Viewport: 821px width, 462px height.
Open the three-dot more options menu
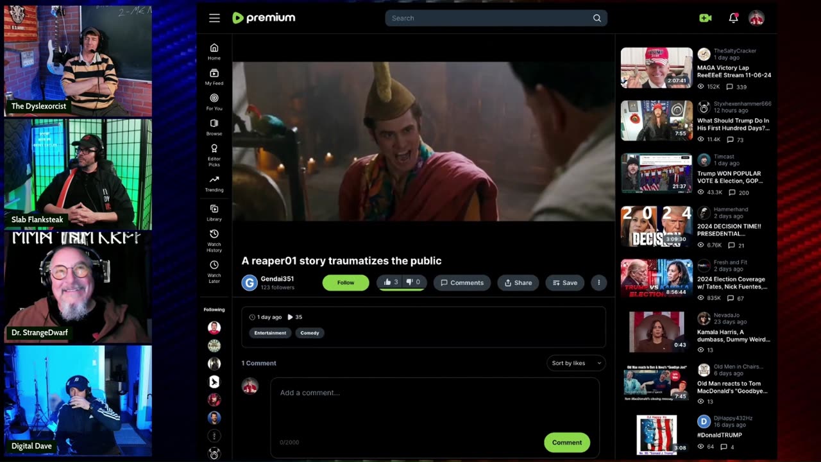click(x=598, y=282)
